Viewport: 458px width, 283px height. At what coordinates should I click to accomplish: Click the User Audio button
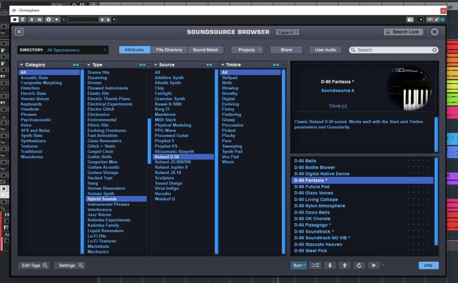(325, 50)
